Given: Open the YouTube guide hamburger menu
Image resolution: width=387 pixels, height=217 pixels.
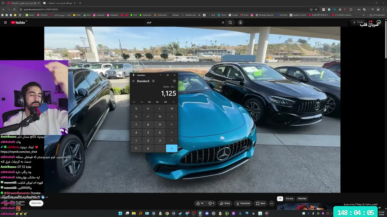Looking at the screenshot, I should (5, 22).
